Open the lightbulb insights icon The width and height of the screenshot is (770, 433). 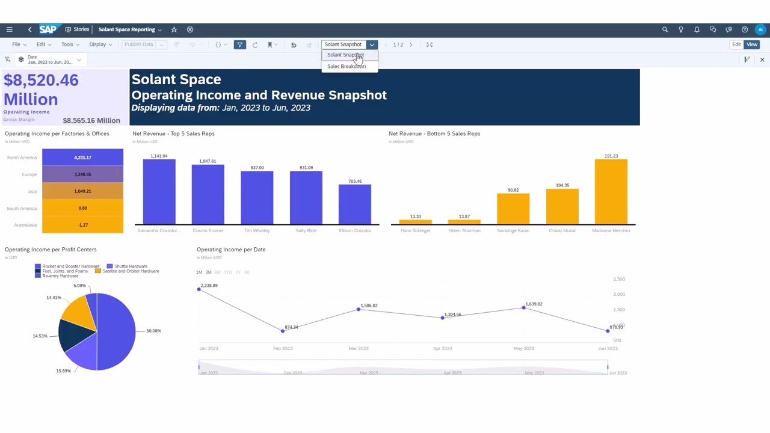click(681, 29)
